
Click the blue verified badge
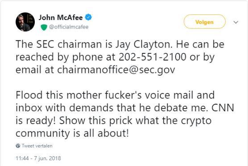click(x=89, y=17)
